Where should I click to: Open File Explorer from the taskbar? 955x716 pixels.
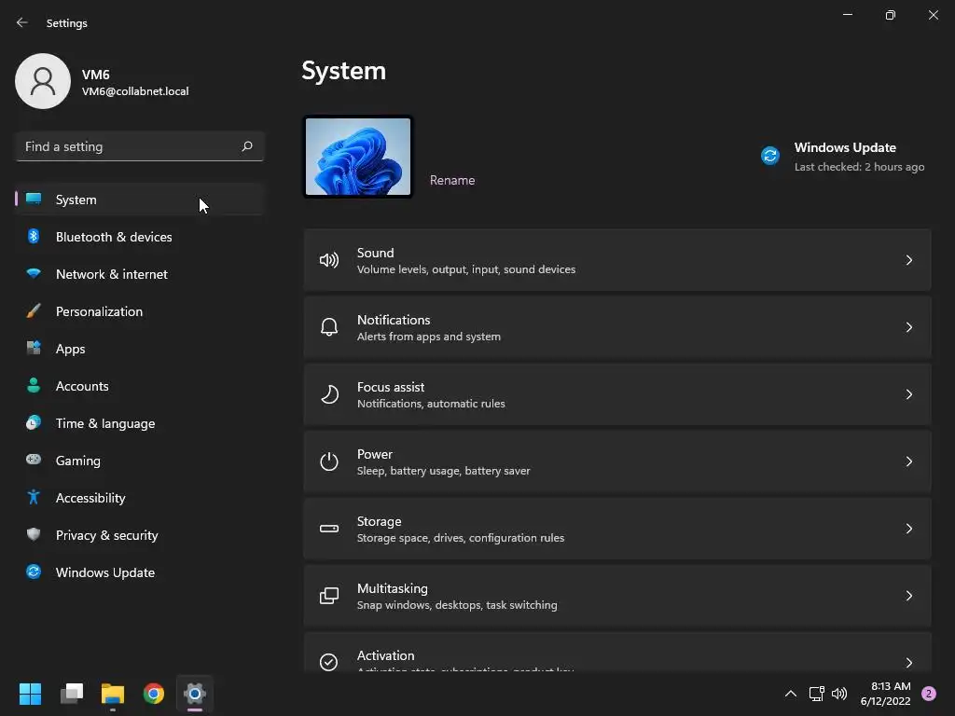[x=113, y=694]
